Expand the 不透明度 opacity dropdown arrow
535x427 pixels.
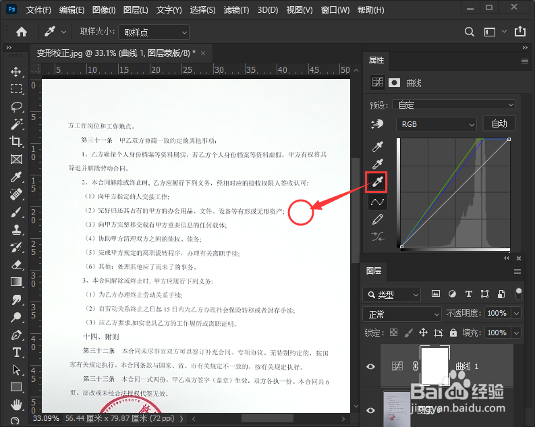click(517, 313)
